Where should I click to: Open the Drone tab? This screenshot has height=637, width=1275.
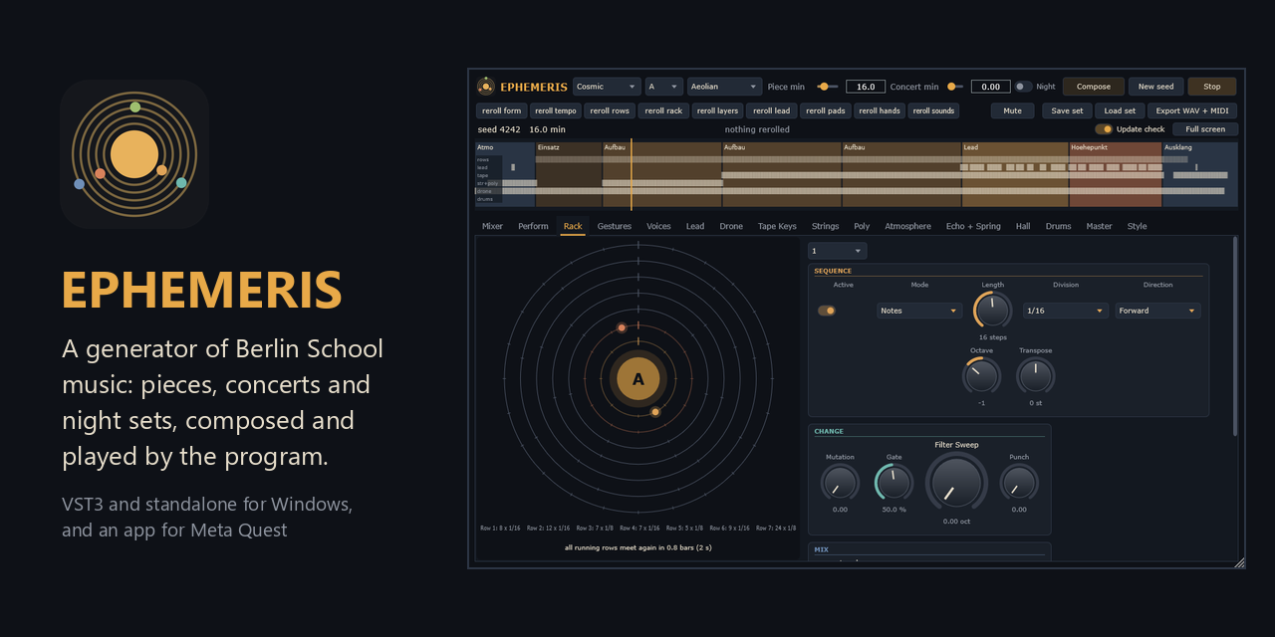click(x=731, y=226)
